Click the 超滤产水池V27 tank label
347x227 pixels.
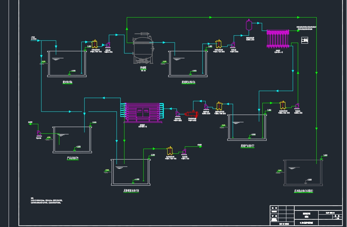(247, 146)
